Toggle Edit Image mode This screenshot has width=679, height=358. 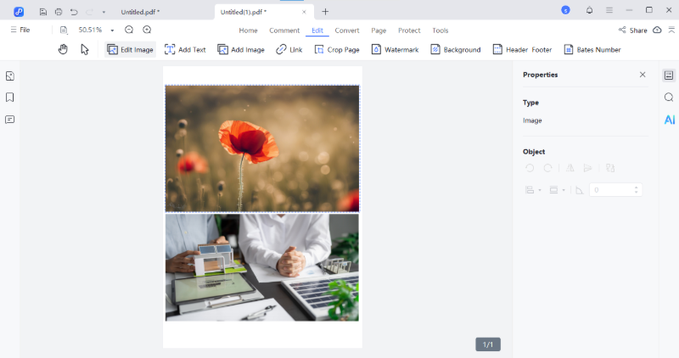coord(130,50)
